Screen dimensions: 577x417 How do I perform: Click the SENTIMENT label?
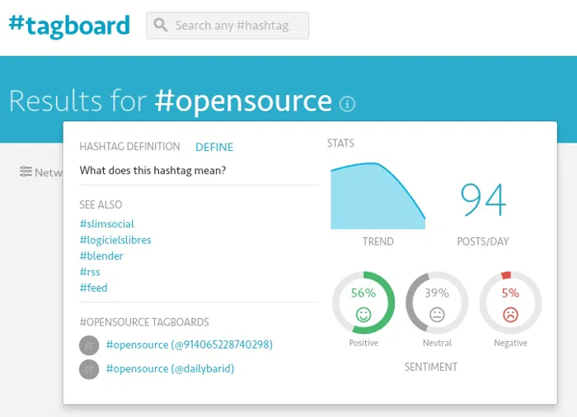(431, 367)
